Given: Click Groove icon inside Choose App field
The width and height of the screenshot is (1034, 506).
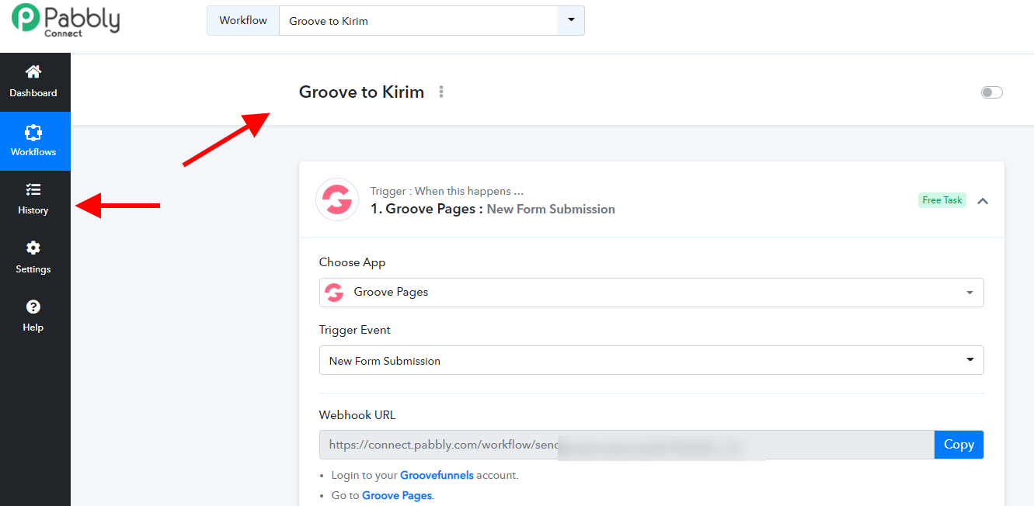Looking at the screenshot, I should tap(334, 293).
